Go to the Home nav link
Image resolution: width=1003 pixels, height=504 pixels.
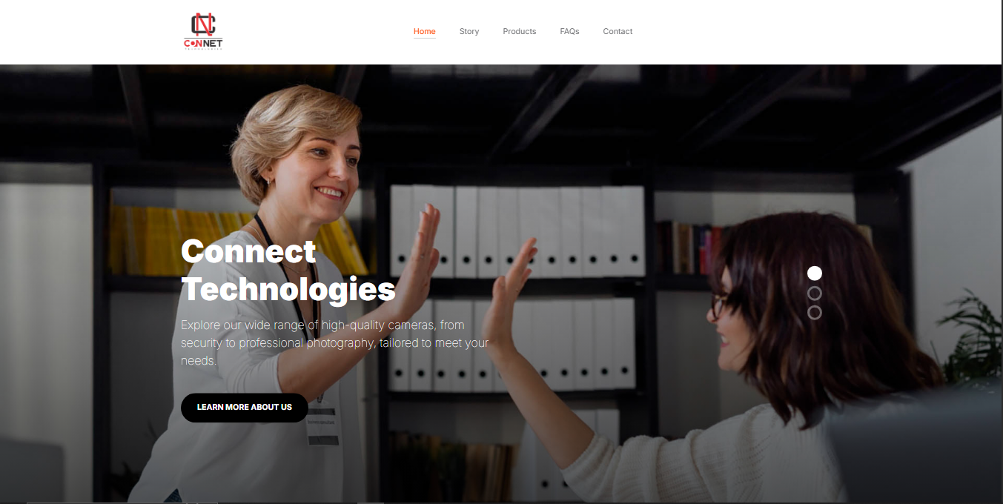tap(425, 31)
